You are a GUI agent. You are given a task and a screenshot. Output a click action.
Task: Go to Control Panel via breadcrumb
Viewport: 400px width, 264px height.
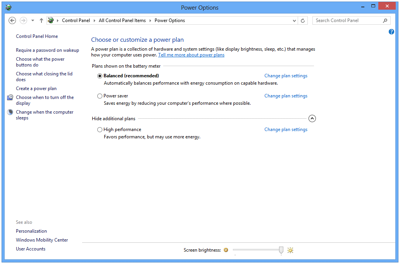76,20
